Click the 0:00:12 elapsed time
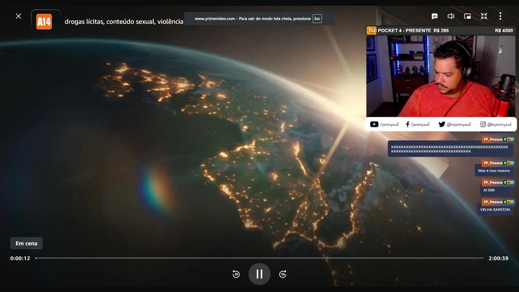 click(20, 258)
